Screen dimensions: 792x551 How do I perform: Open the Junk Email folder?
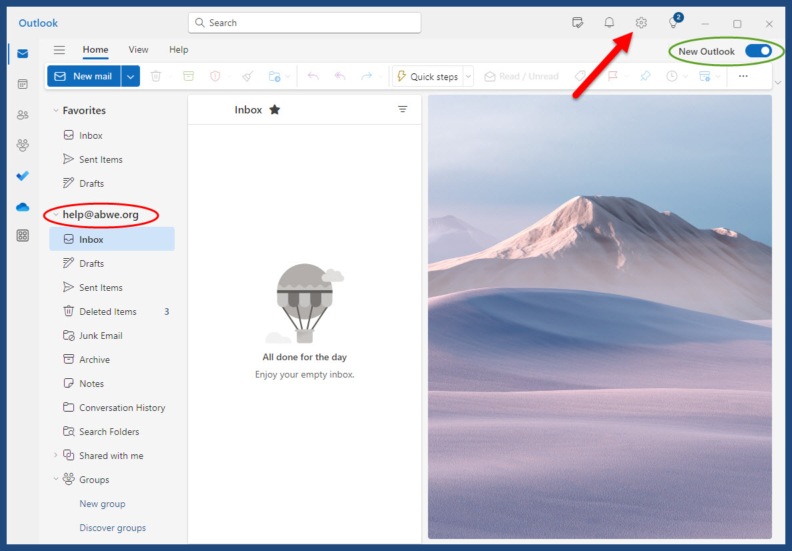(112, 336)
